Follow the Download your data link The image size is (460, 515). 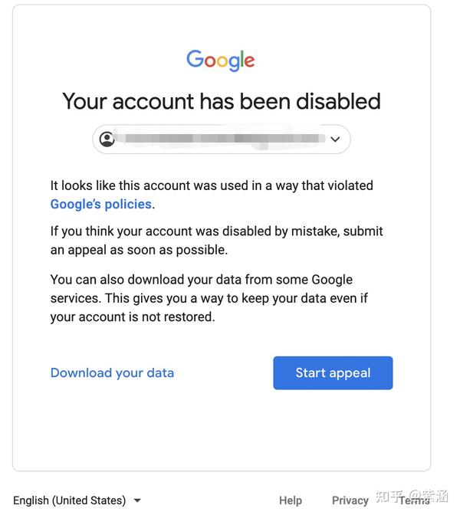pyautogui.click(x=112, y=373)
